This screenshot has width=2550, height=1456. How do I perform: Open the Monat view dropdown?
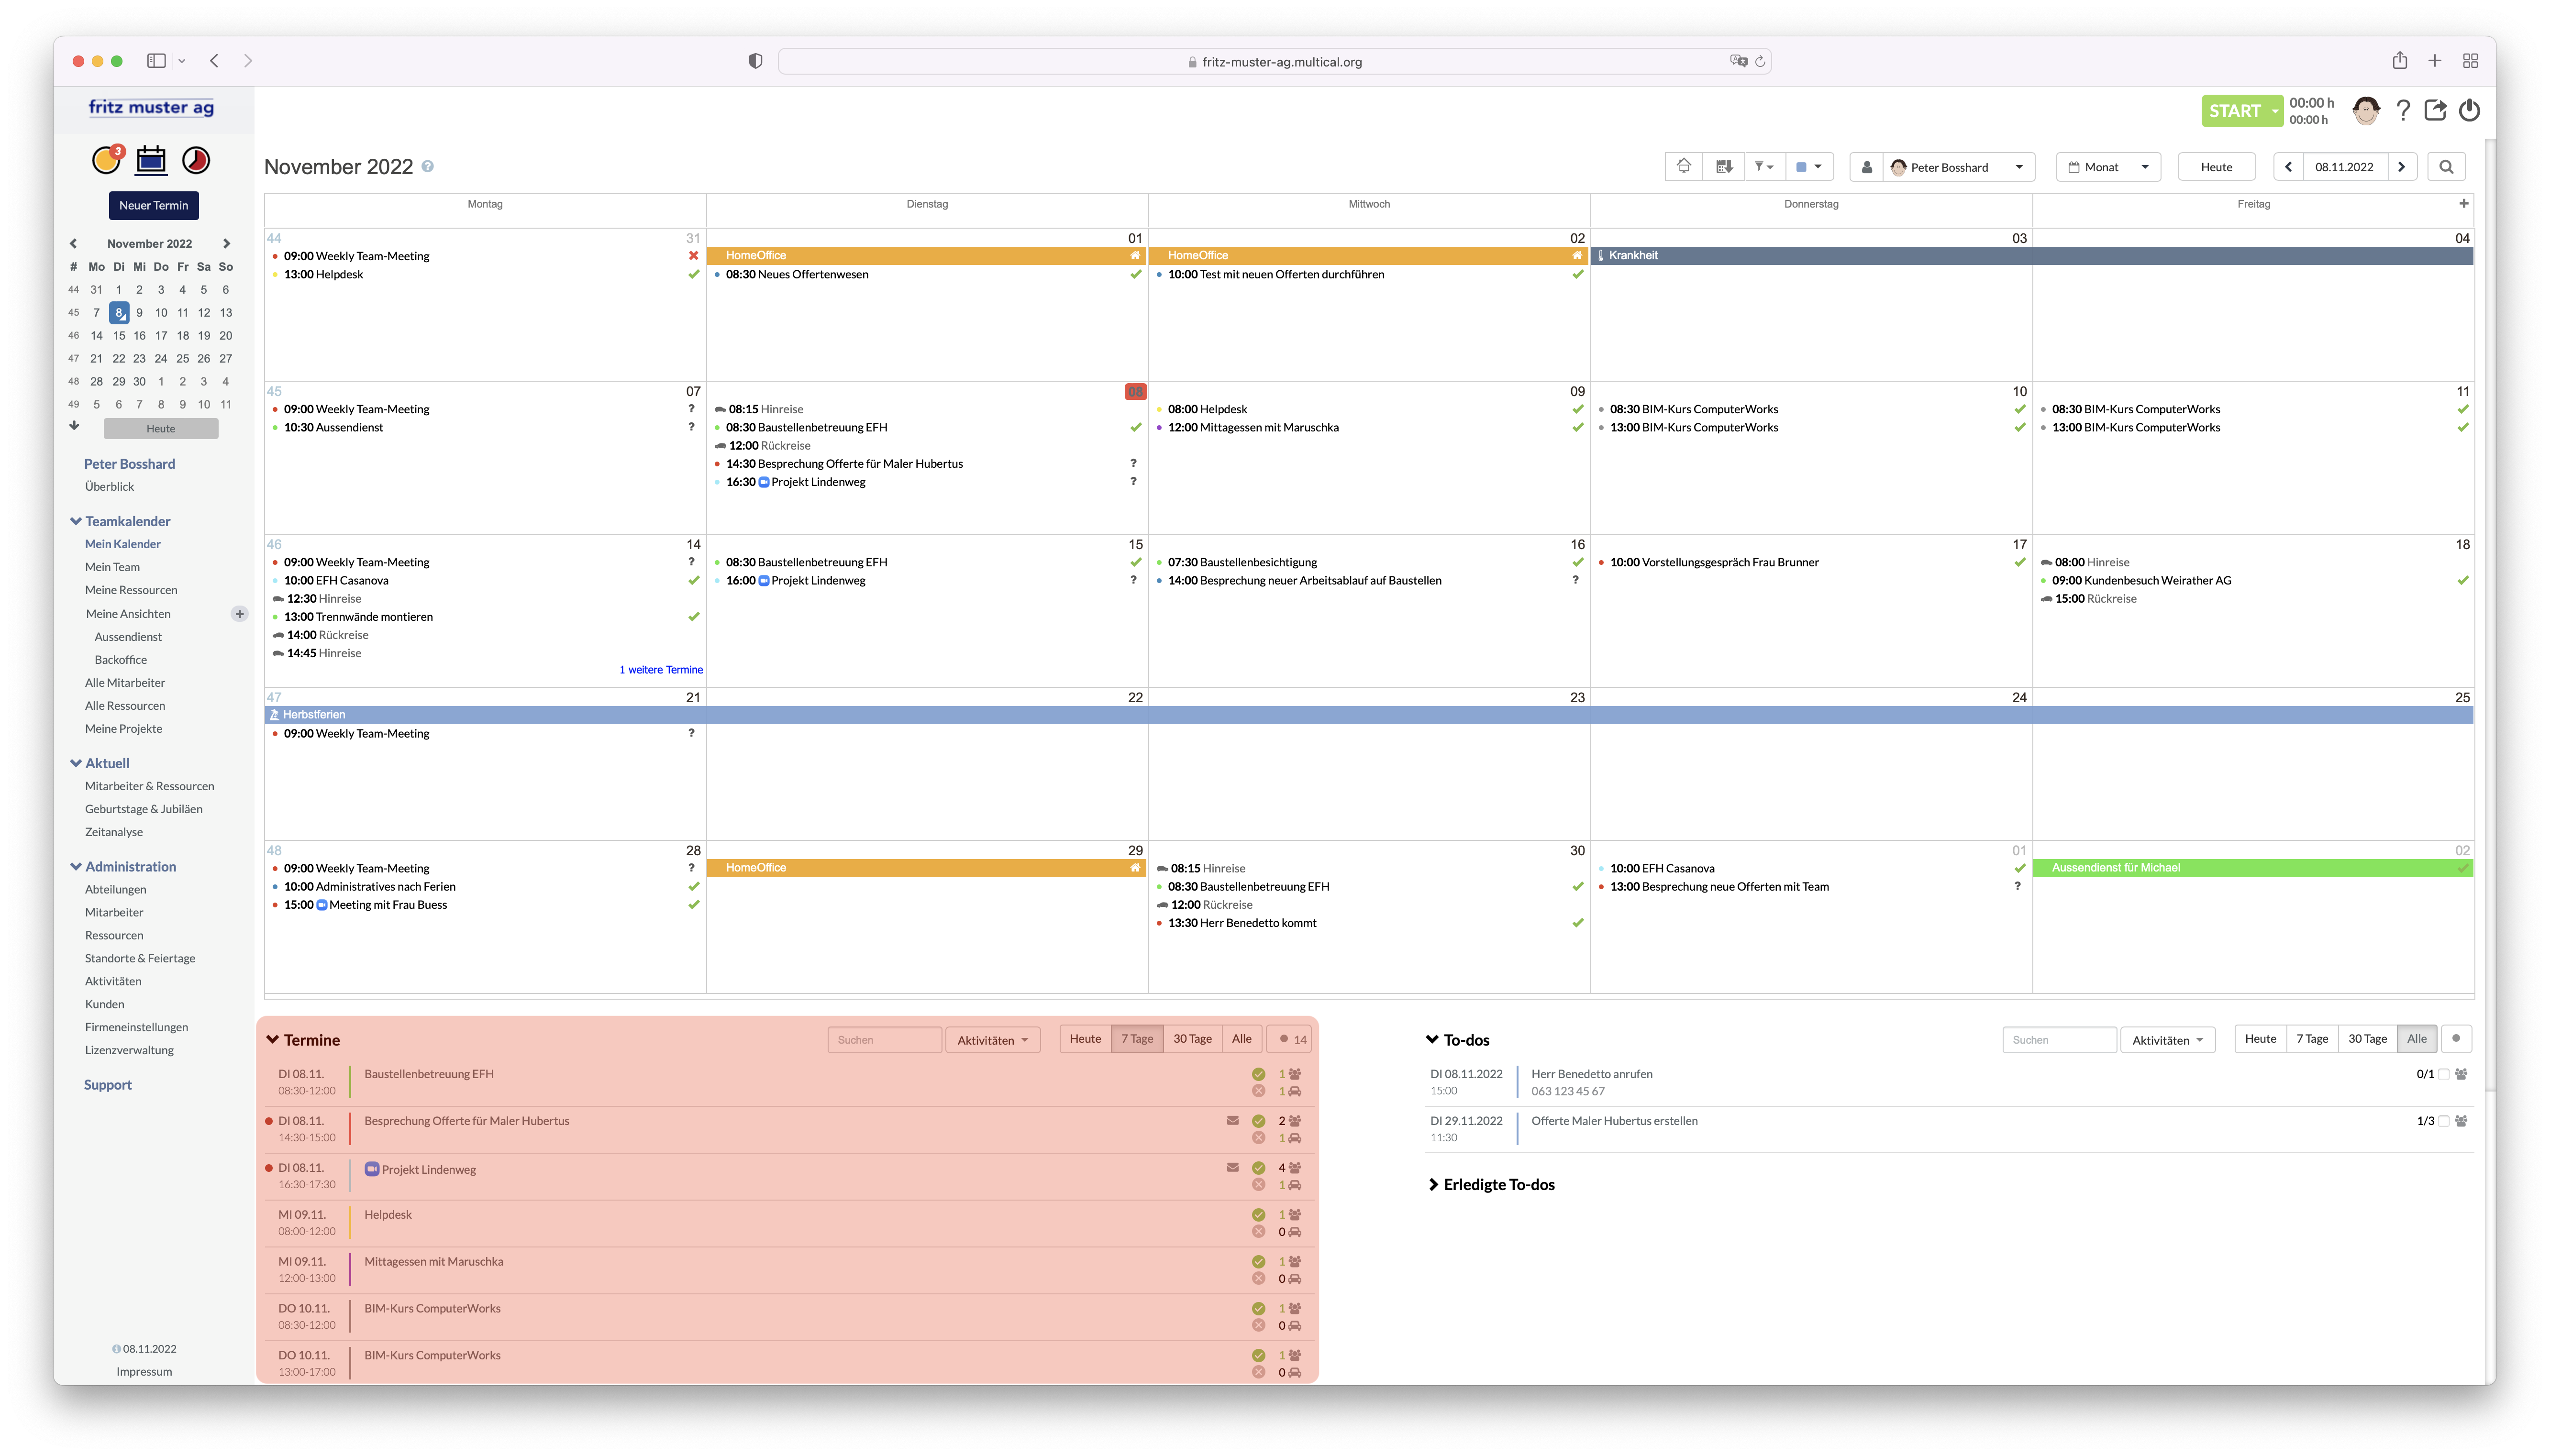pos(2108,167)
